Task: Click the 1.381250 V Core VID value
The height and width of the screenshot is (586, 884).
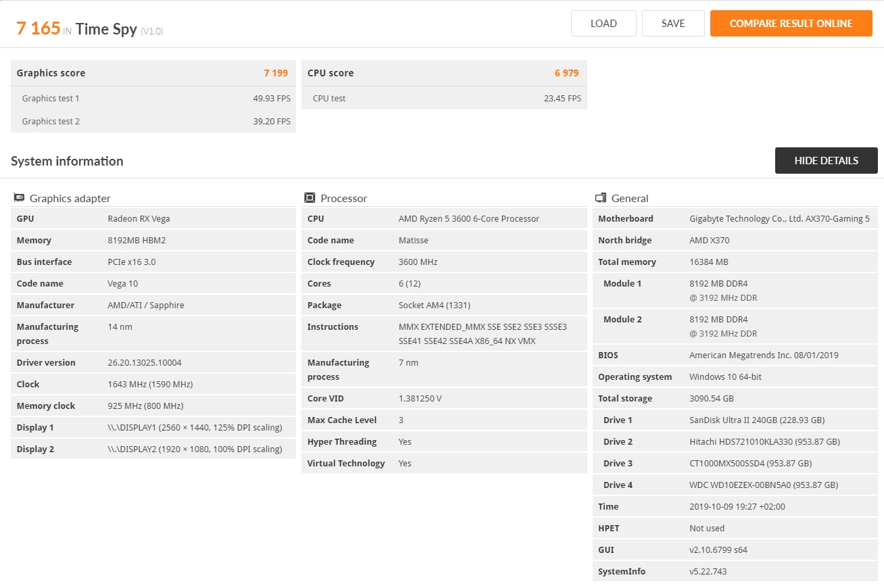Action: (420, 398)
